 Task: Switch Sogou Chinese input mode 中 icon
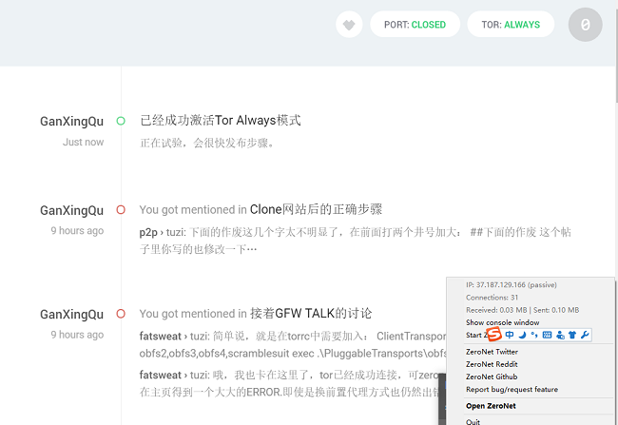click(510, 335)
